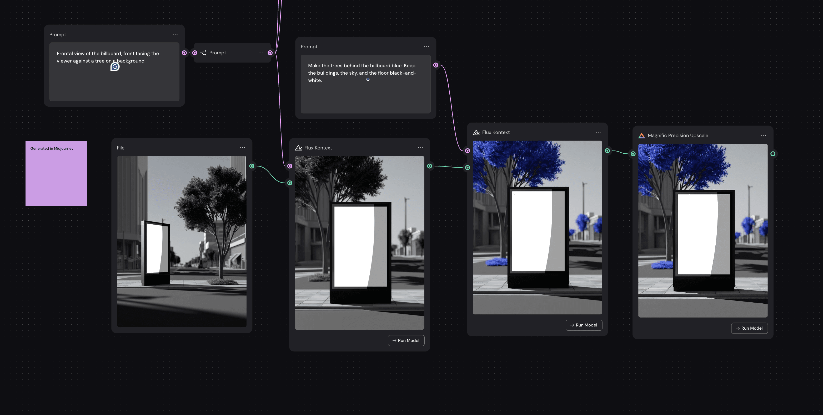
Task: Open the three-dot menu on the collapsed Prompt node
Action: pyautogui.click(x=261, y=53)
